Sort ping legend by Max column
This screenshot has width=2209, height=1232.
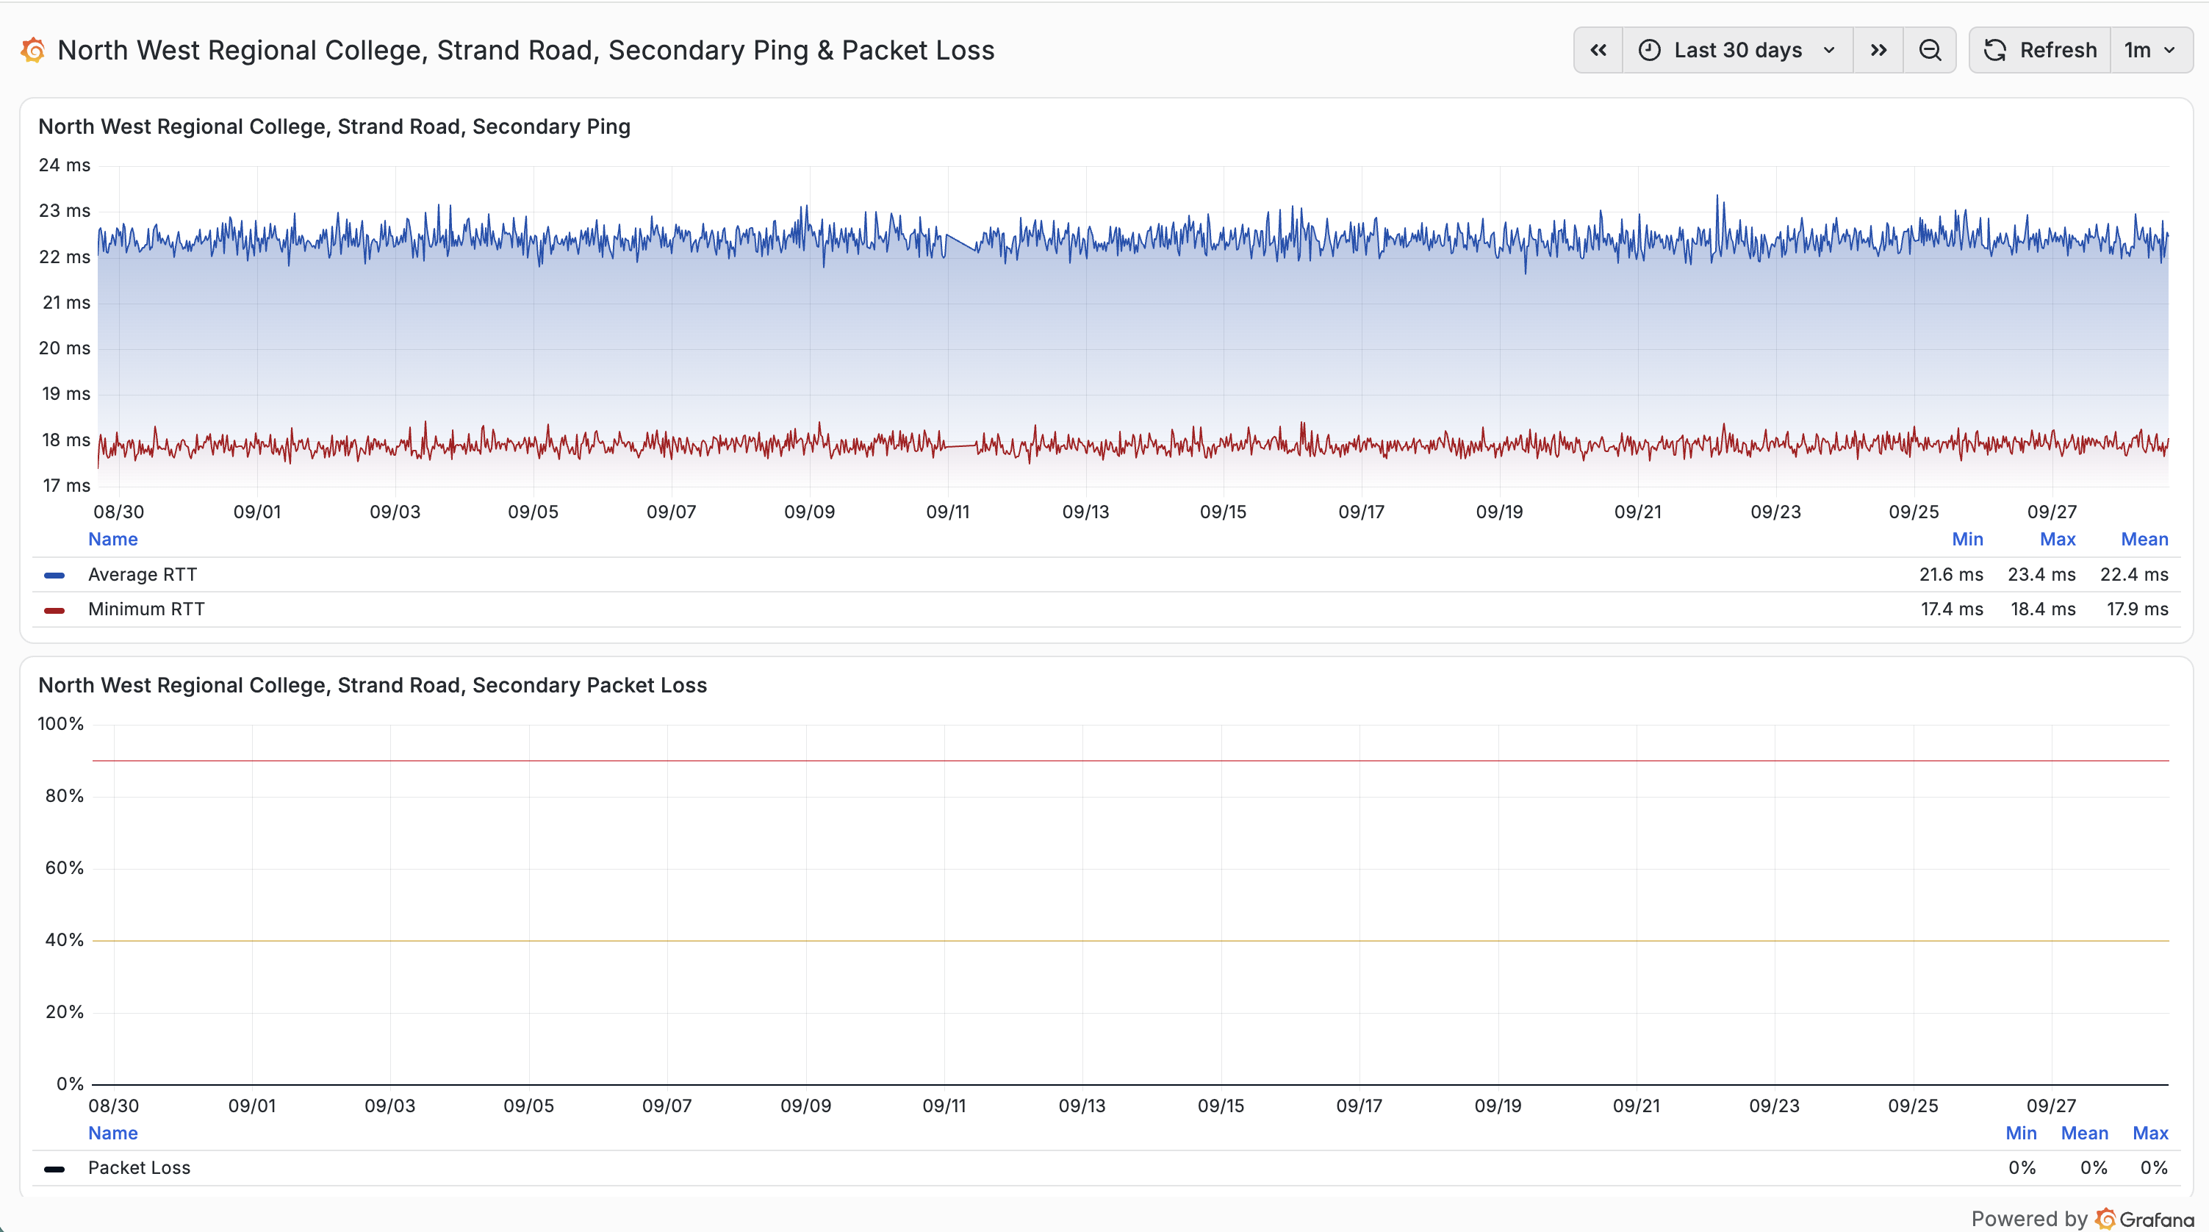[2057, 540]
